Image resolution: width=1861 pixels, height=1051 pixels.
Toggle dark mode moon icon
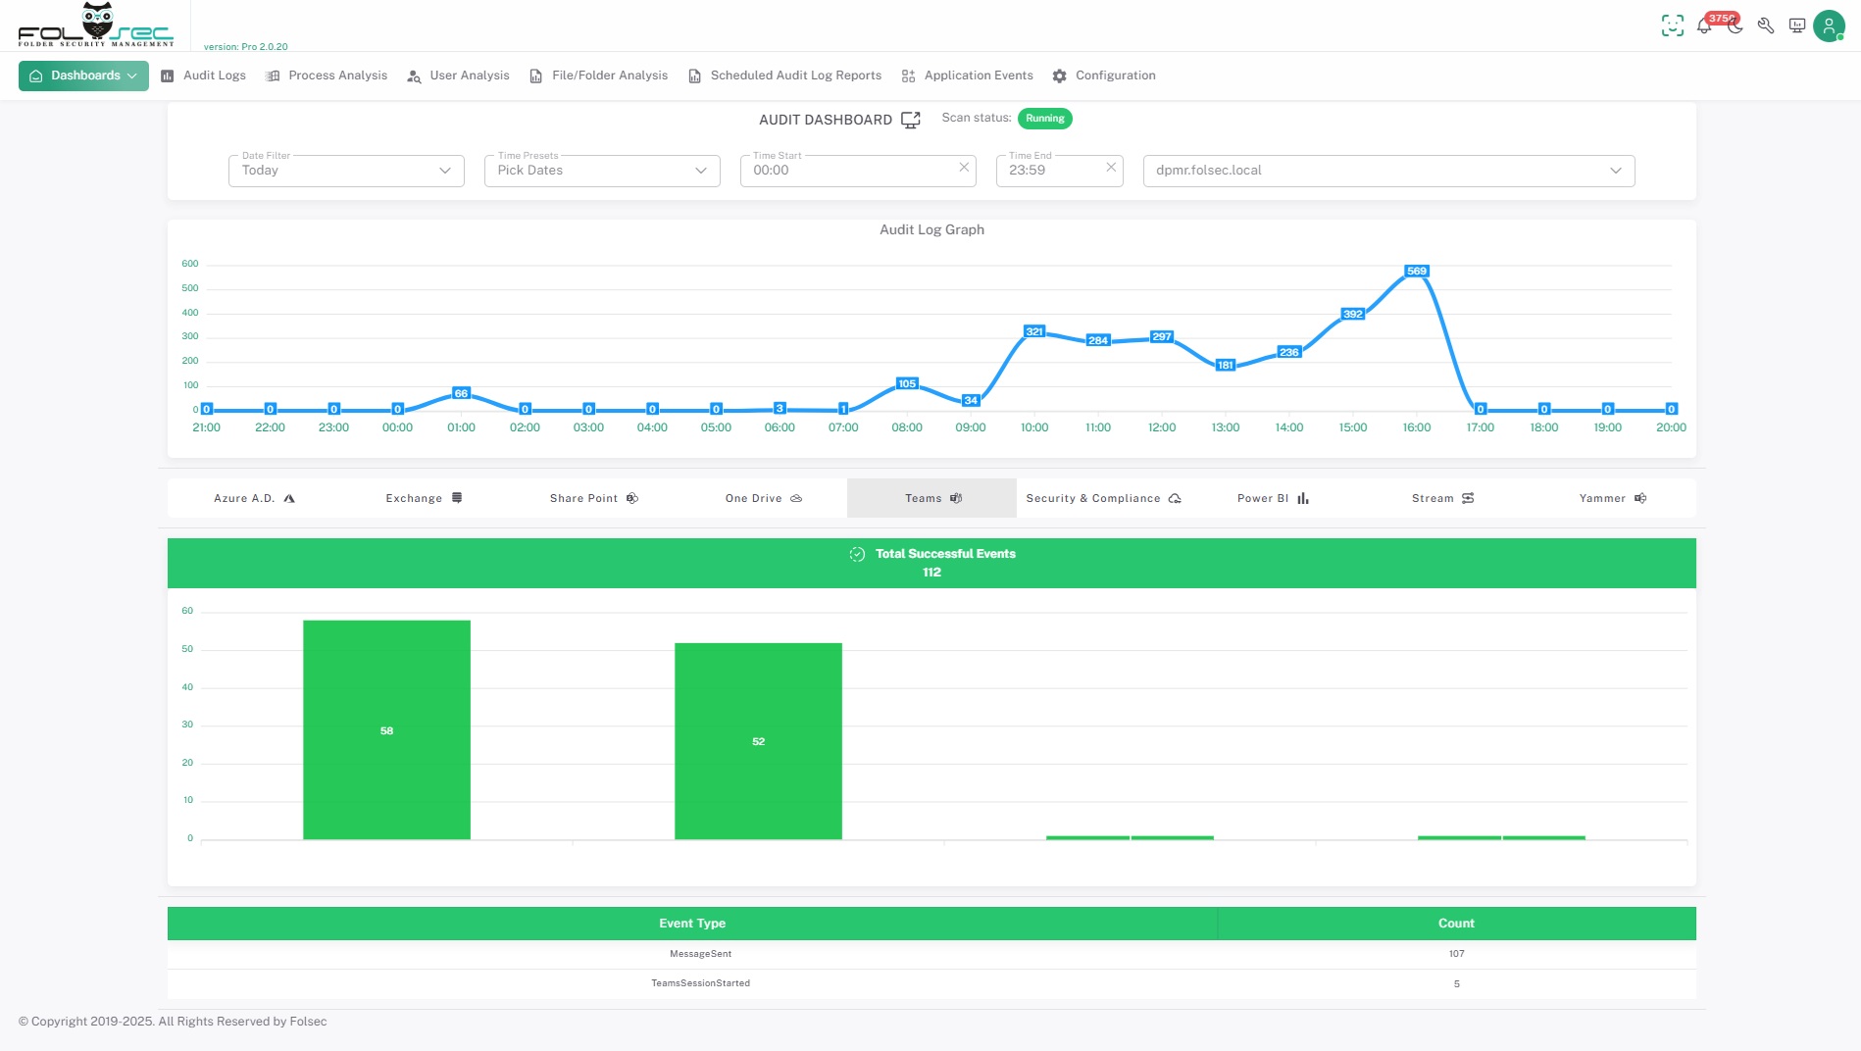(x=1735, y=26)
